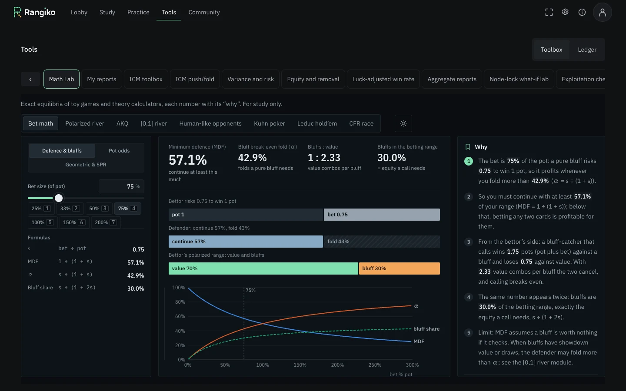Open the info icon in header

(x=582, y=12)
